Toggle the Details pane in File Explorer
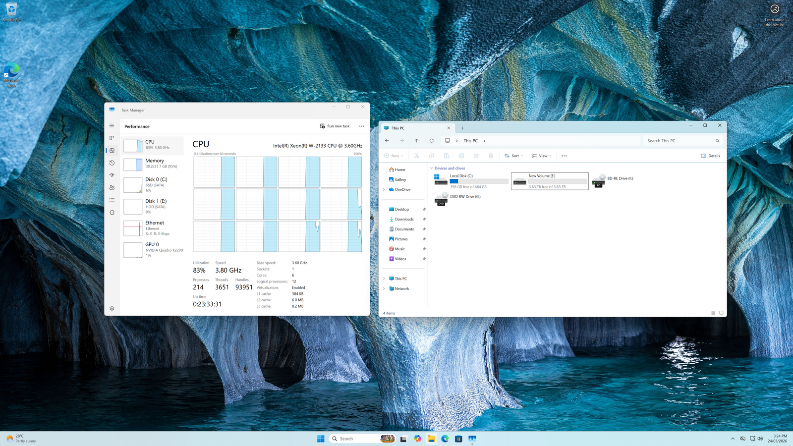This screenshot has height=446, width=793. [x=710, y=156]
